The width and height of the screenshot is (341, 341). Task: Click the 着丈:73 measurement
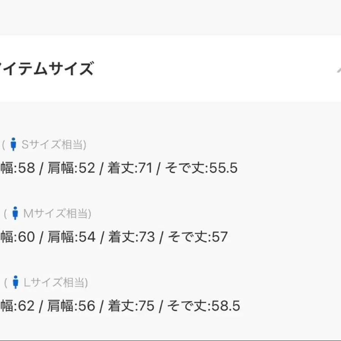click(x=132, y=237)
